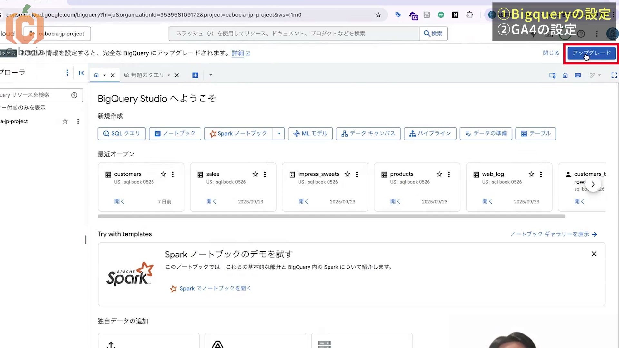619x348 pixels.
Task: Click the keyboard shortcuts toolbar icon
Action: click(x=578, y=75)
